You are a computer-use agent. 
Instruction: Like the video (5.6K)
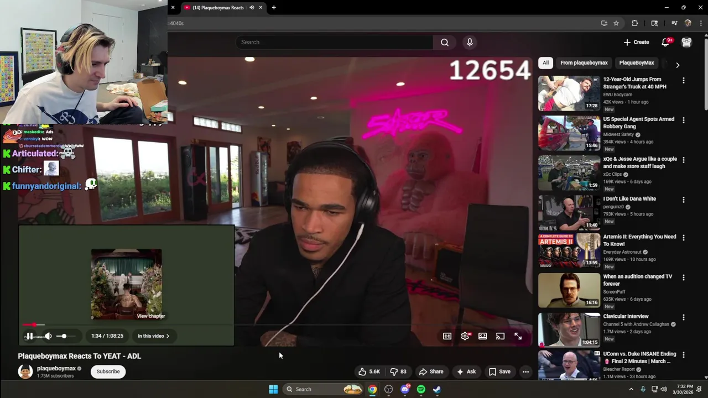click(369, 372)
